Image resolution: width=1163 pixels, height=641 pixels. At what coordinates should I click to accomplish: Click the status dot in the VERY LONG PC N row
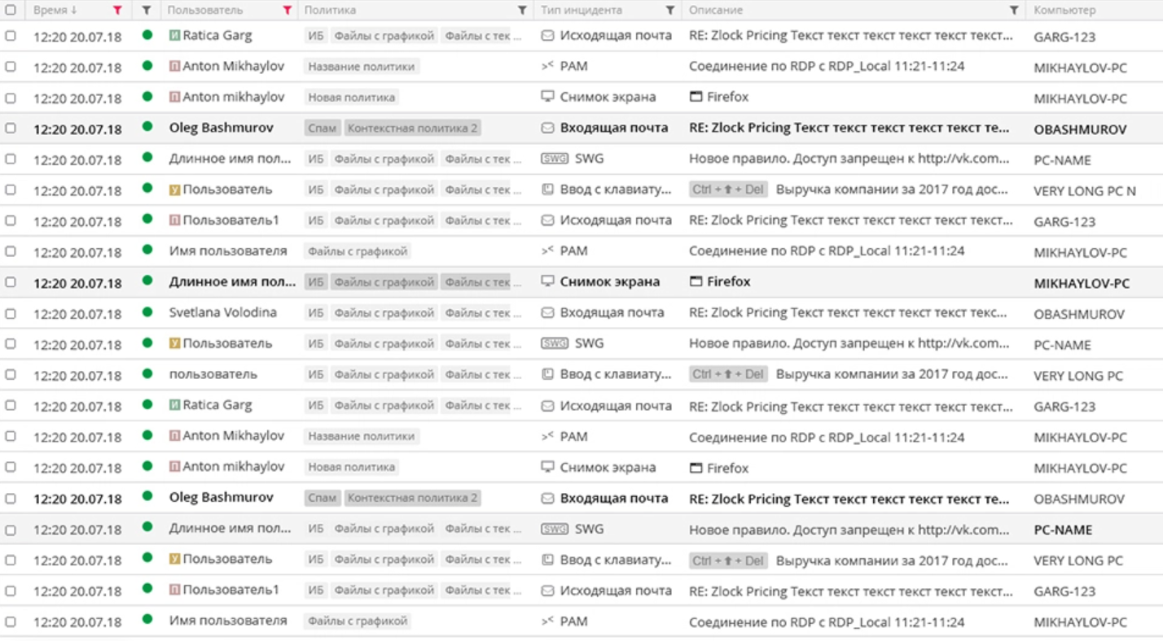coord(147,189)
